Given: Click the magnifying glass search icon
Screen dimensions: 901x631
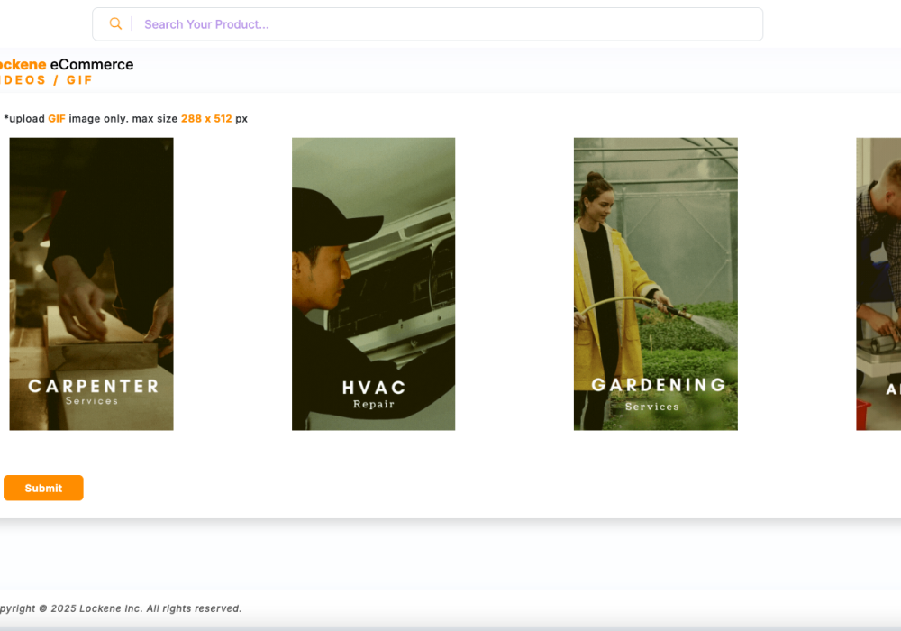Looking at the screenshot, I should pyautogui.click(x=115, y=24).
